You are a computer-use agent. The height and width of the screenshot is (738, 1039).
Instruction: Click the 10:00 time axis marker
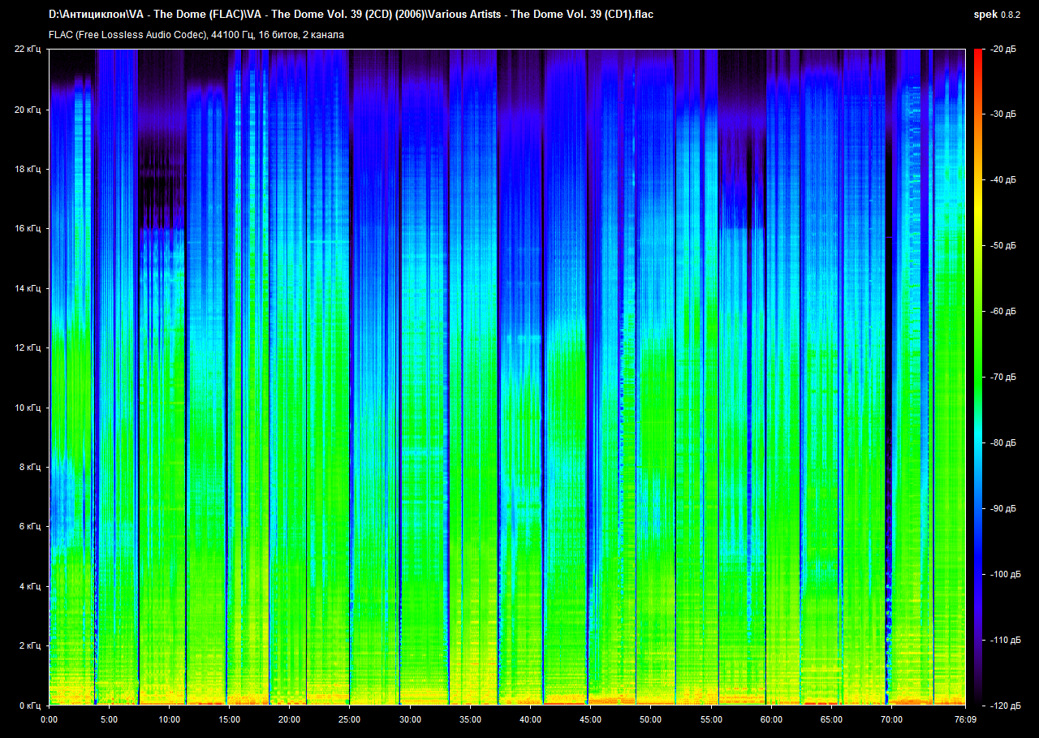point(170,719)
